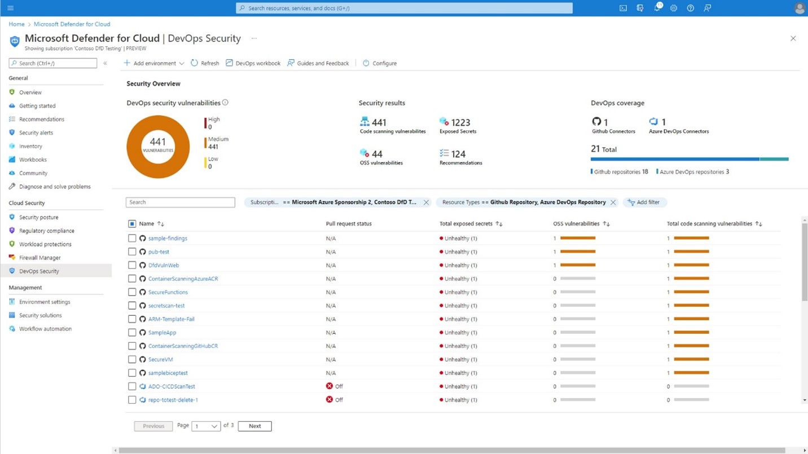Viewport: 808px width, 454px height.
Task: Check the select-all box in the table header
Action: pyautogui.click(x=132, y=223)
